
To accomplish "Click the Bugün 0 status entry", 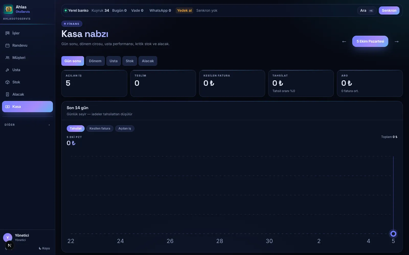I will tap(119, 10).
